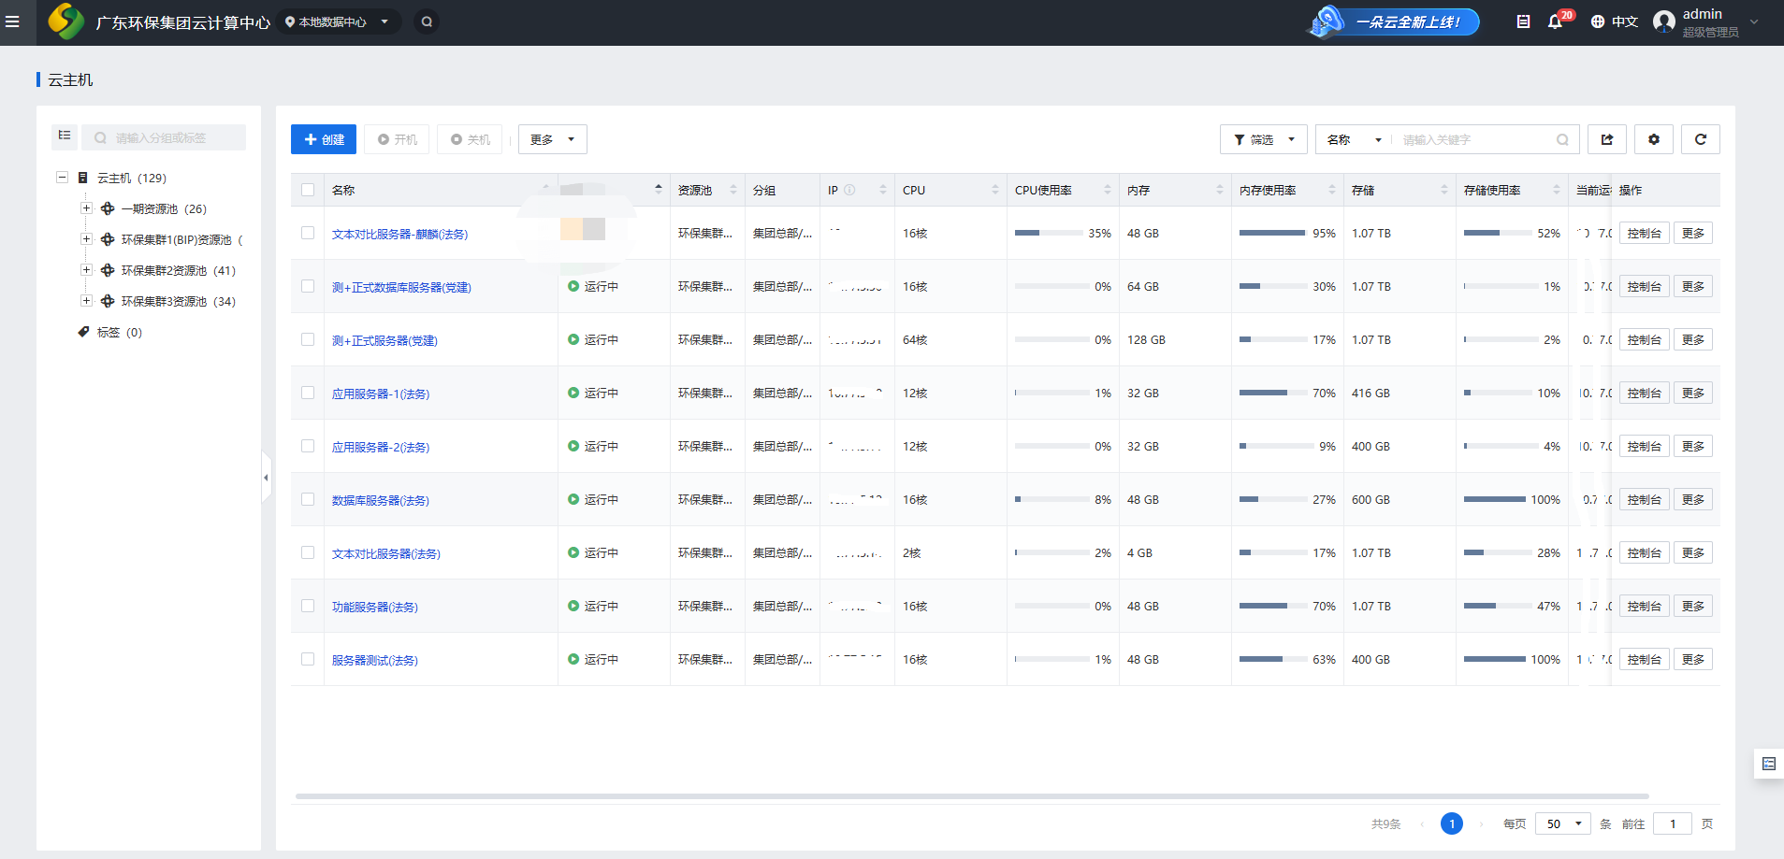
Task: Click the notification bell icon
Action: tap(1555, 21)
